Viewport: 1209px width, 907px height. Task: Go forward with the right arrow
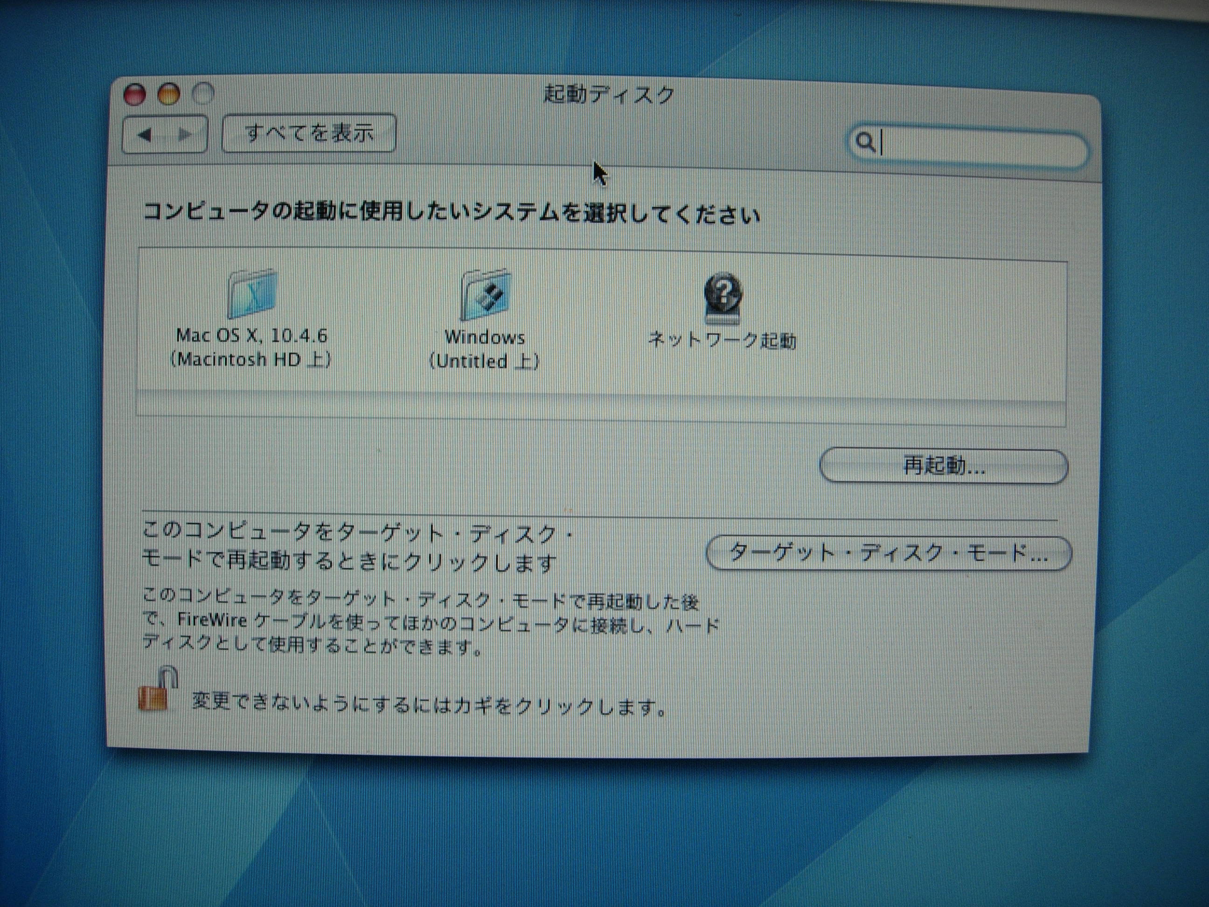point(185,134)
